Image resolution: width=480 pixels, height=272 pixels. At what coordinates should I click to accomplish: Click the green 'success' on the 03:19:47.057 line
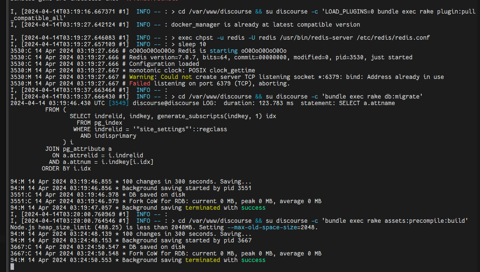253,208
